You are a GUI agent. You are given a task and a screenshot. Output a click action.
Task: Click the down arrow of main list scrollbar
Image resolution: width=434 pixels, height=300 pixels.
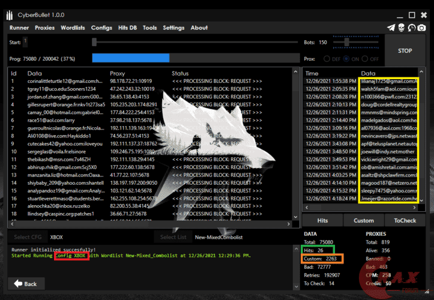295,217
